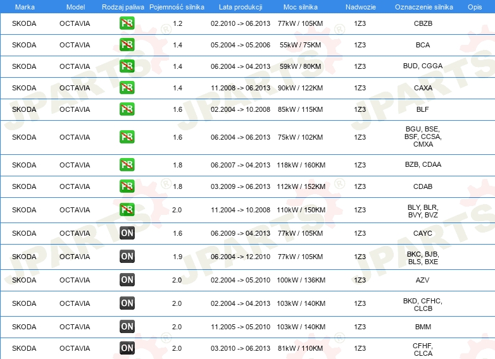The image size is (495, 359).
Task: Click the ON diesel icon in the 1.9 engine row
Action: (x=127, y=256)
